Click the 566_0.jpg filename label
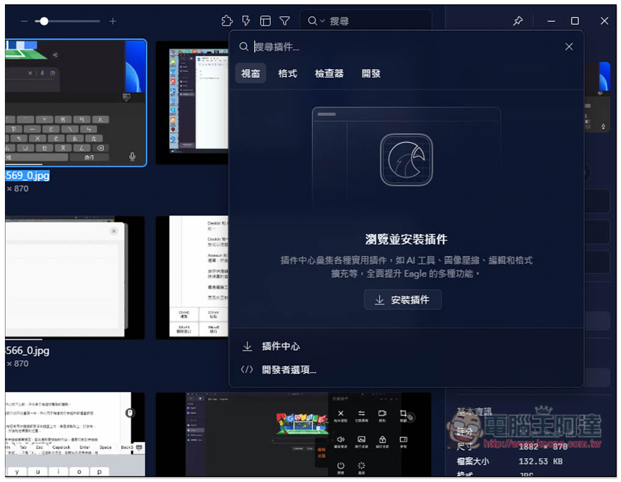This screenshot has height=482, width=621. click(27, 351)
